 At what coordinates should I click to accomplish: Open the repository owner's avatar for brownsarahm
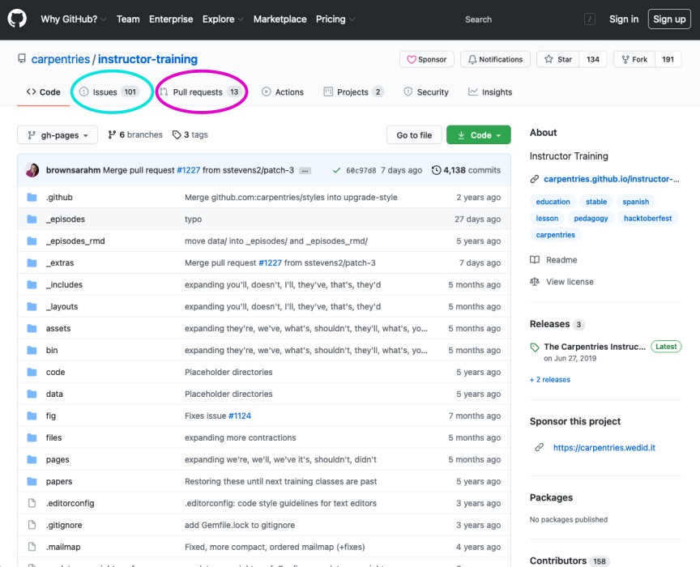(x=31, y=170)
